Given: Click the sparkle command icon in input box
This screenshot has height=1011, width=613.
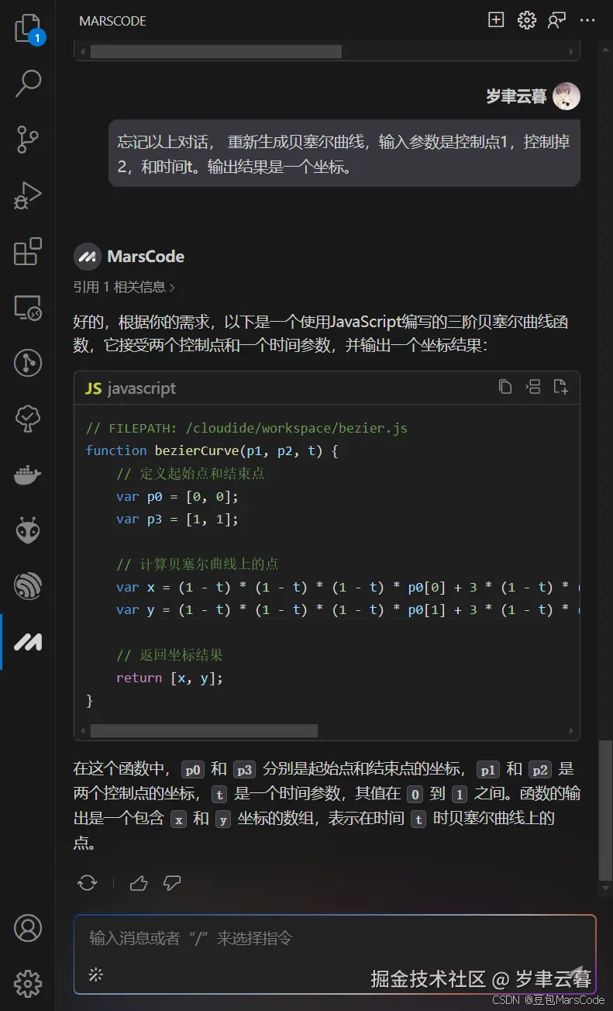Looking at the screenshot, I should [96, 975].
